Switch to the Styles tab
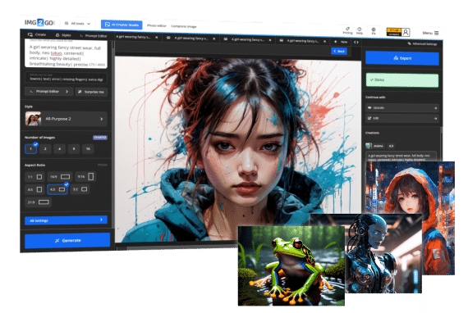Image resolution: width=468 pixels, height=313 pixels. [63, 35]
